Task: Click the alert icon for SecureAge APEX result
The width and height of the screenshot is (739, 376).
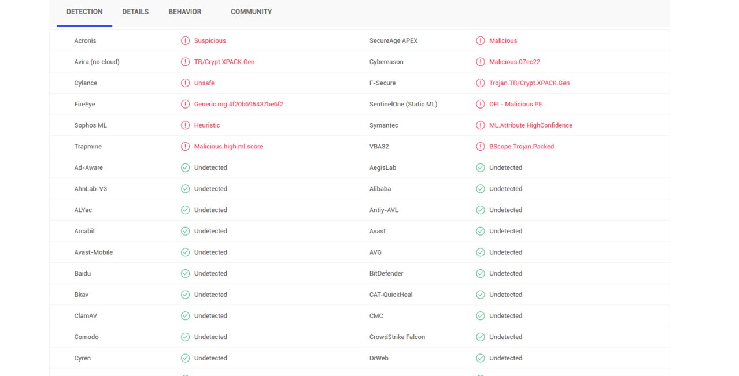Action: pos(480,40)
